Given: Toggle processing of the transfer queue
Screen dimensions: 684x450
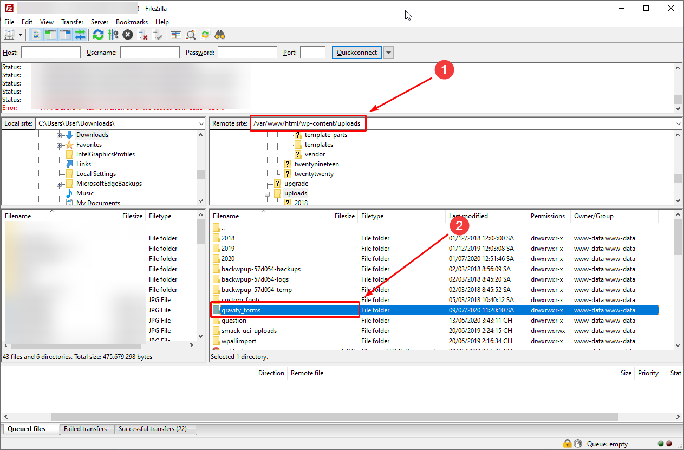Looking at the screenshot, I should tap(113, 35).
